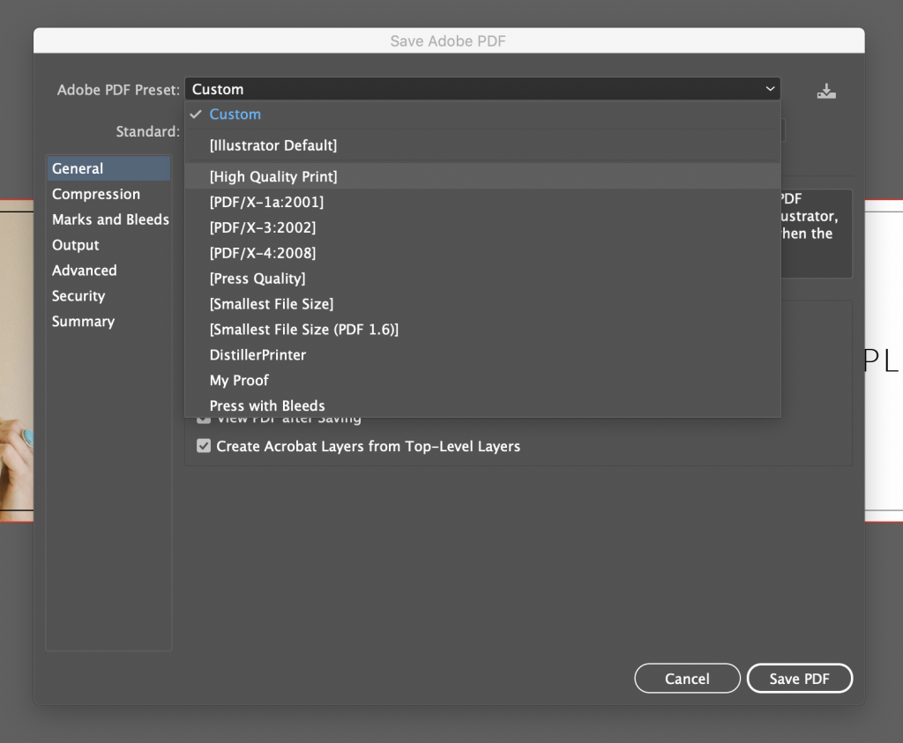The image size is (903, 743).
Task: Choose the Illustrator Default preset
Action: [482, 145]
